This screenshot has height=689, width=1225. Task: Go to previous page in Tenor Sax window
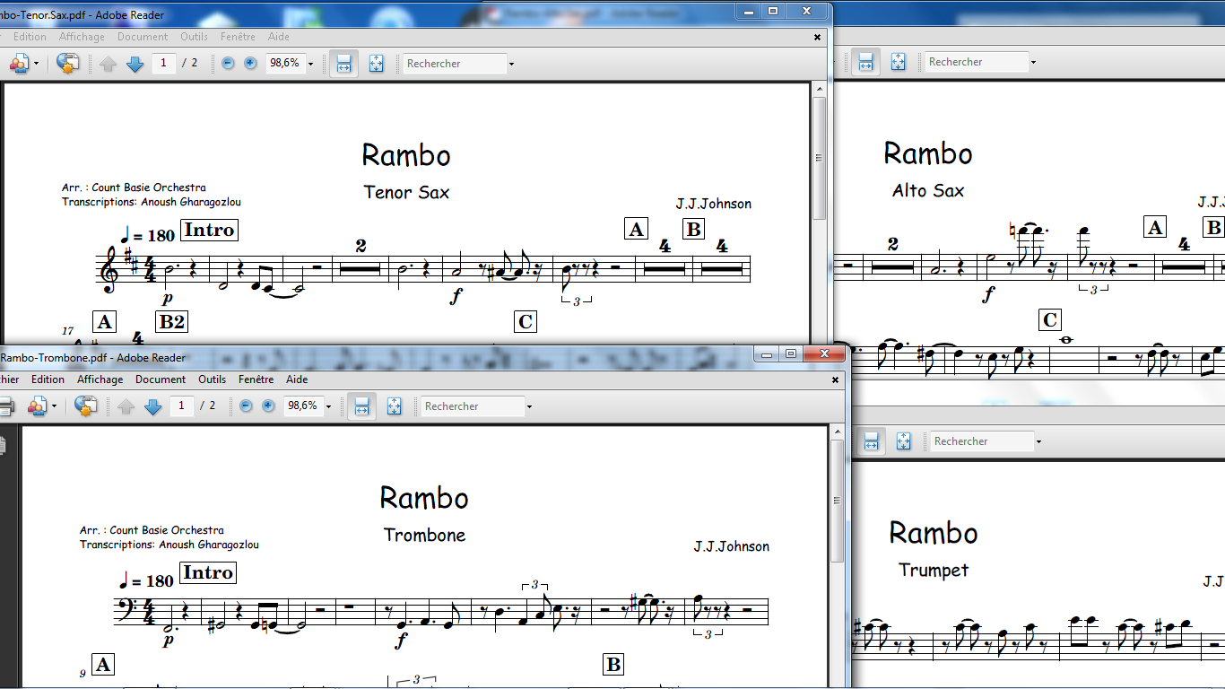tap(109, 64)
